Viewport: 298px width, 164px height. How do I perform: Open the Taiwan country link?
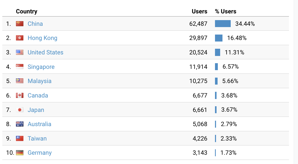(37, 138)
